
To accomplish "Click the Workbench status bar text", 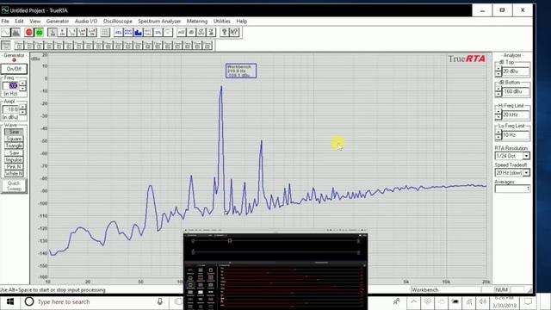I will point(425,289).
